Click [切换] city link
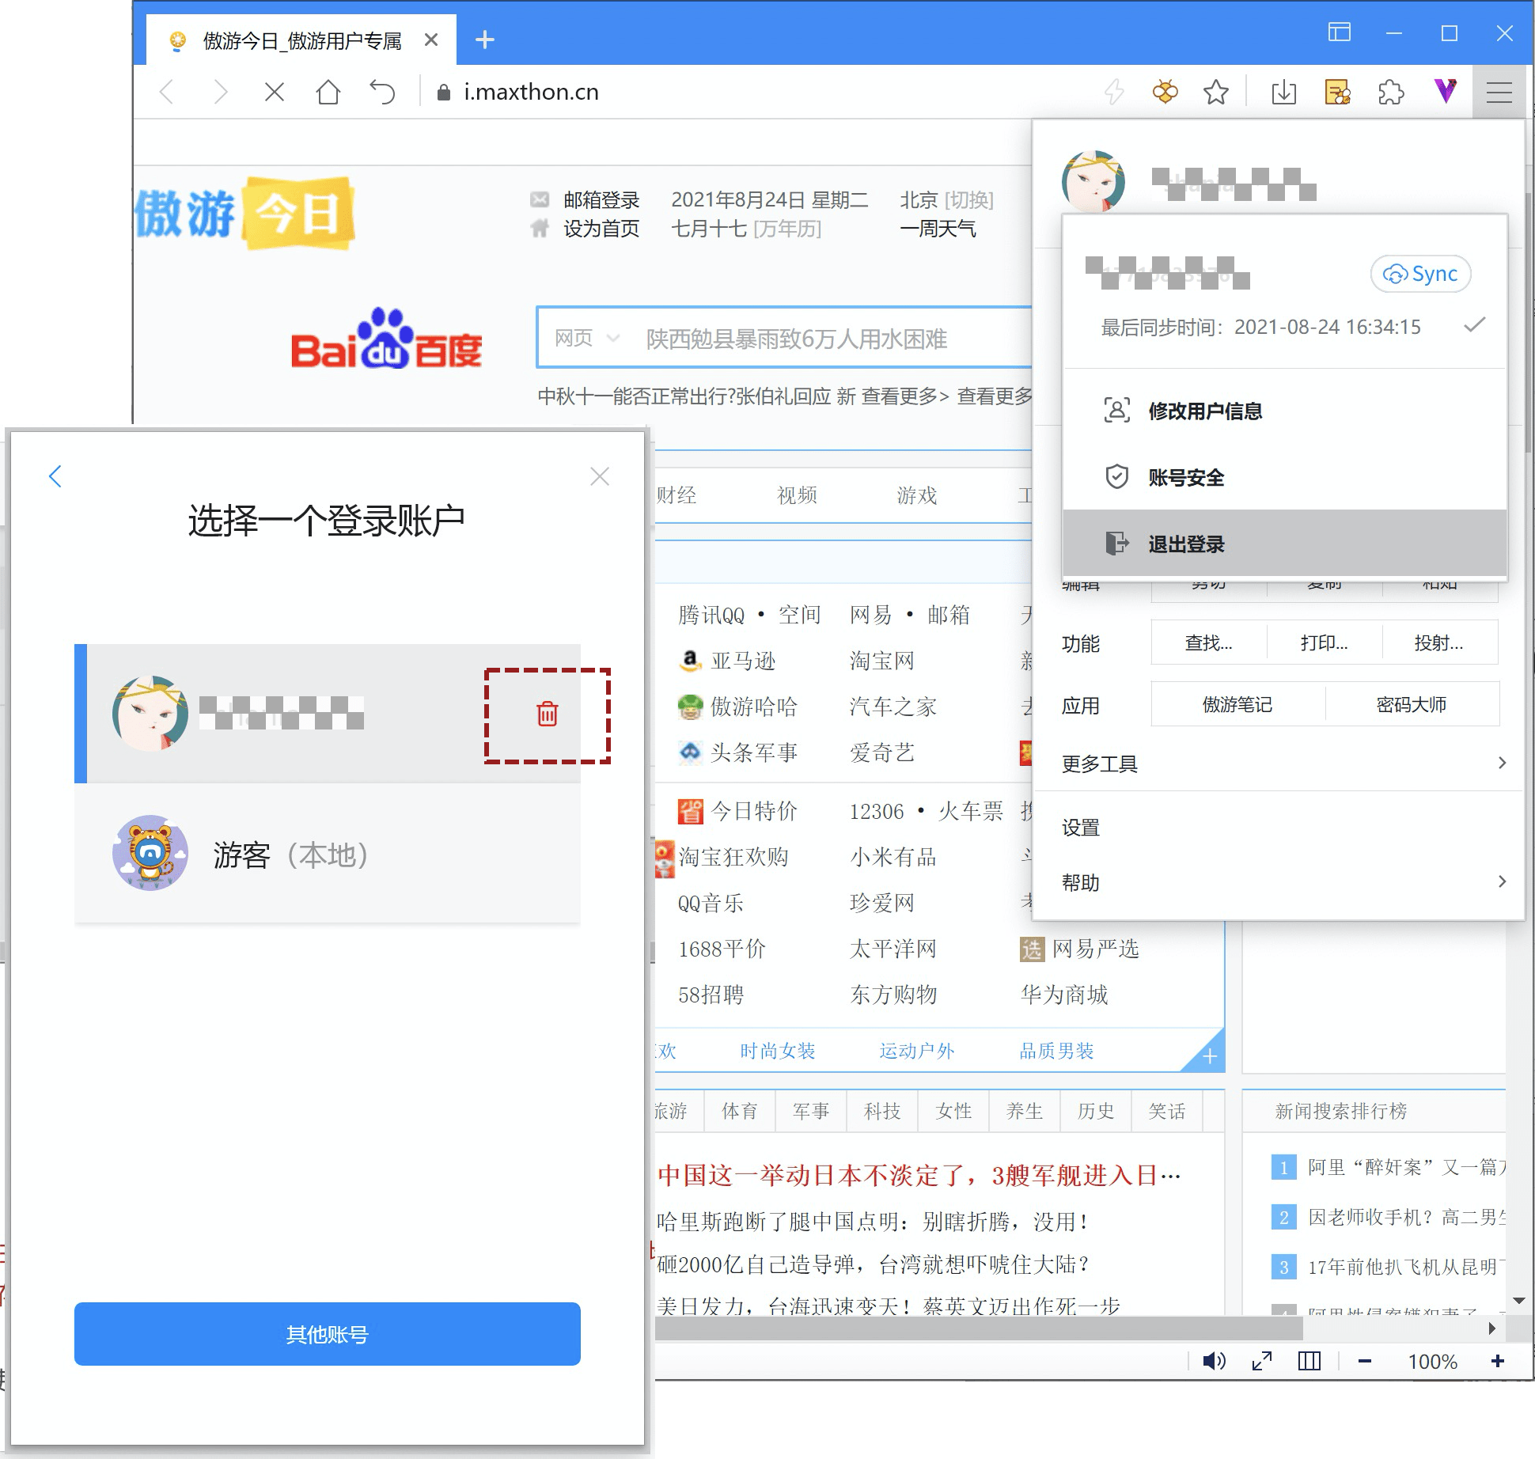 [x=968, y=199]
